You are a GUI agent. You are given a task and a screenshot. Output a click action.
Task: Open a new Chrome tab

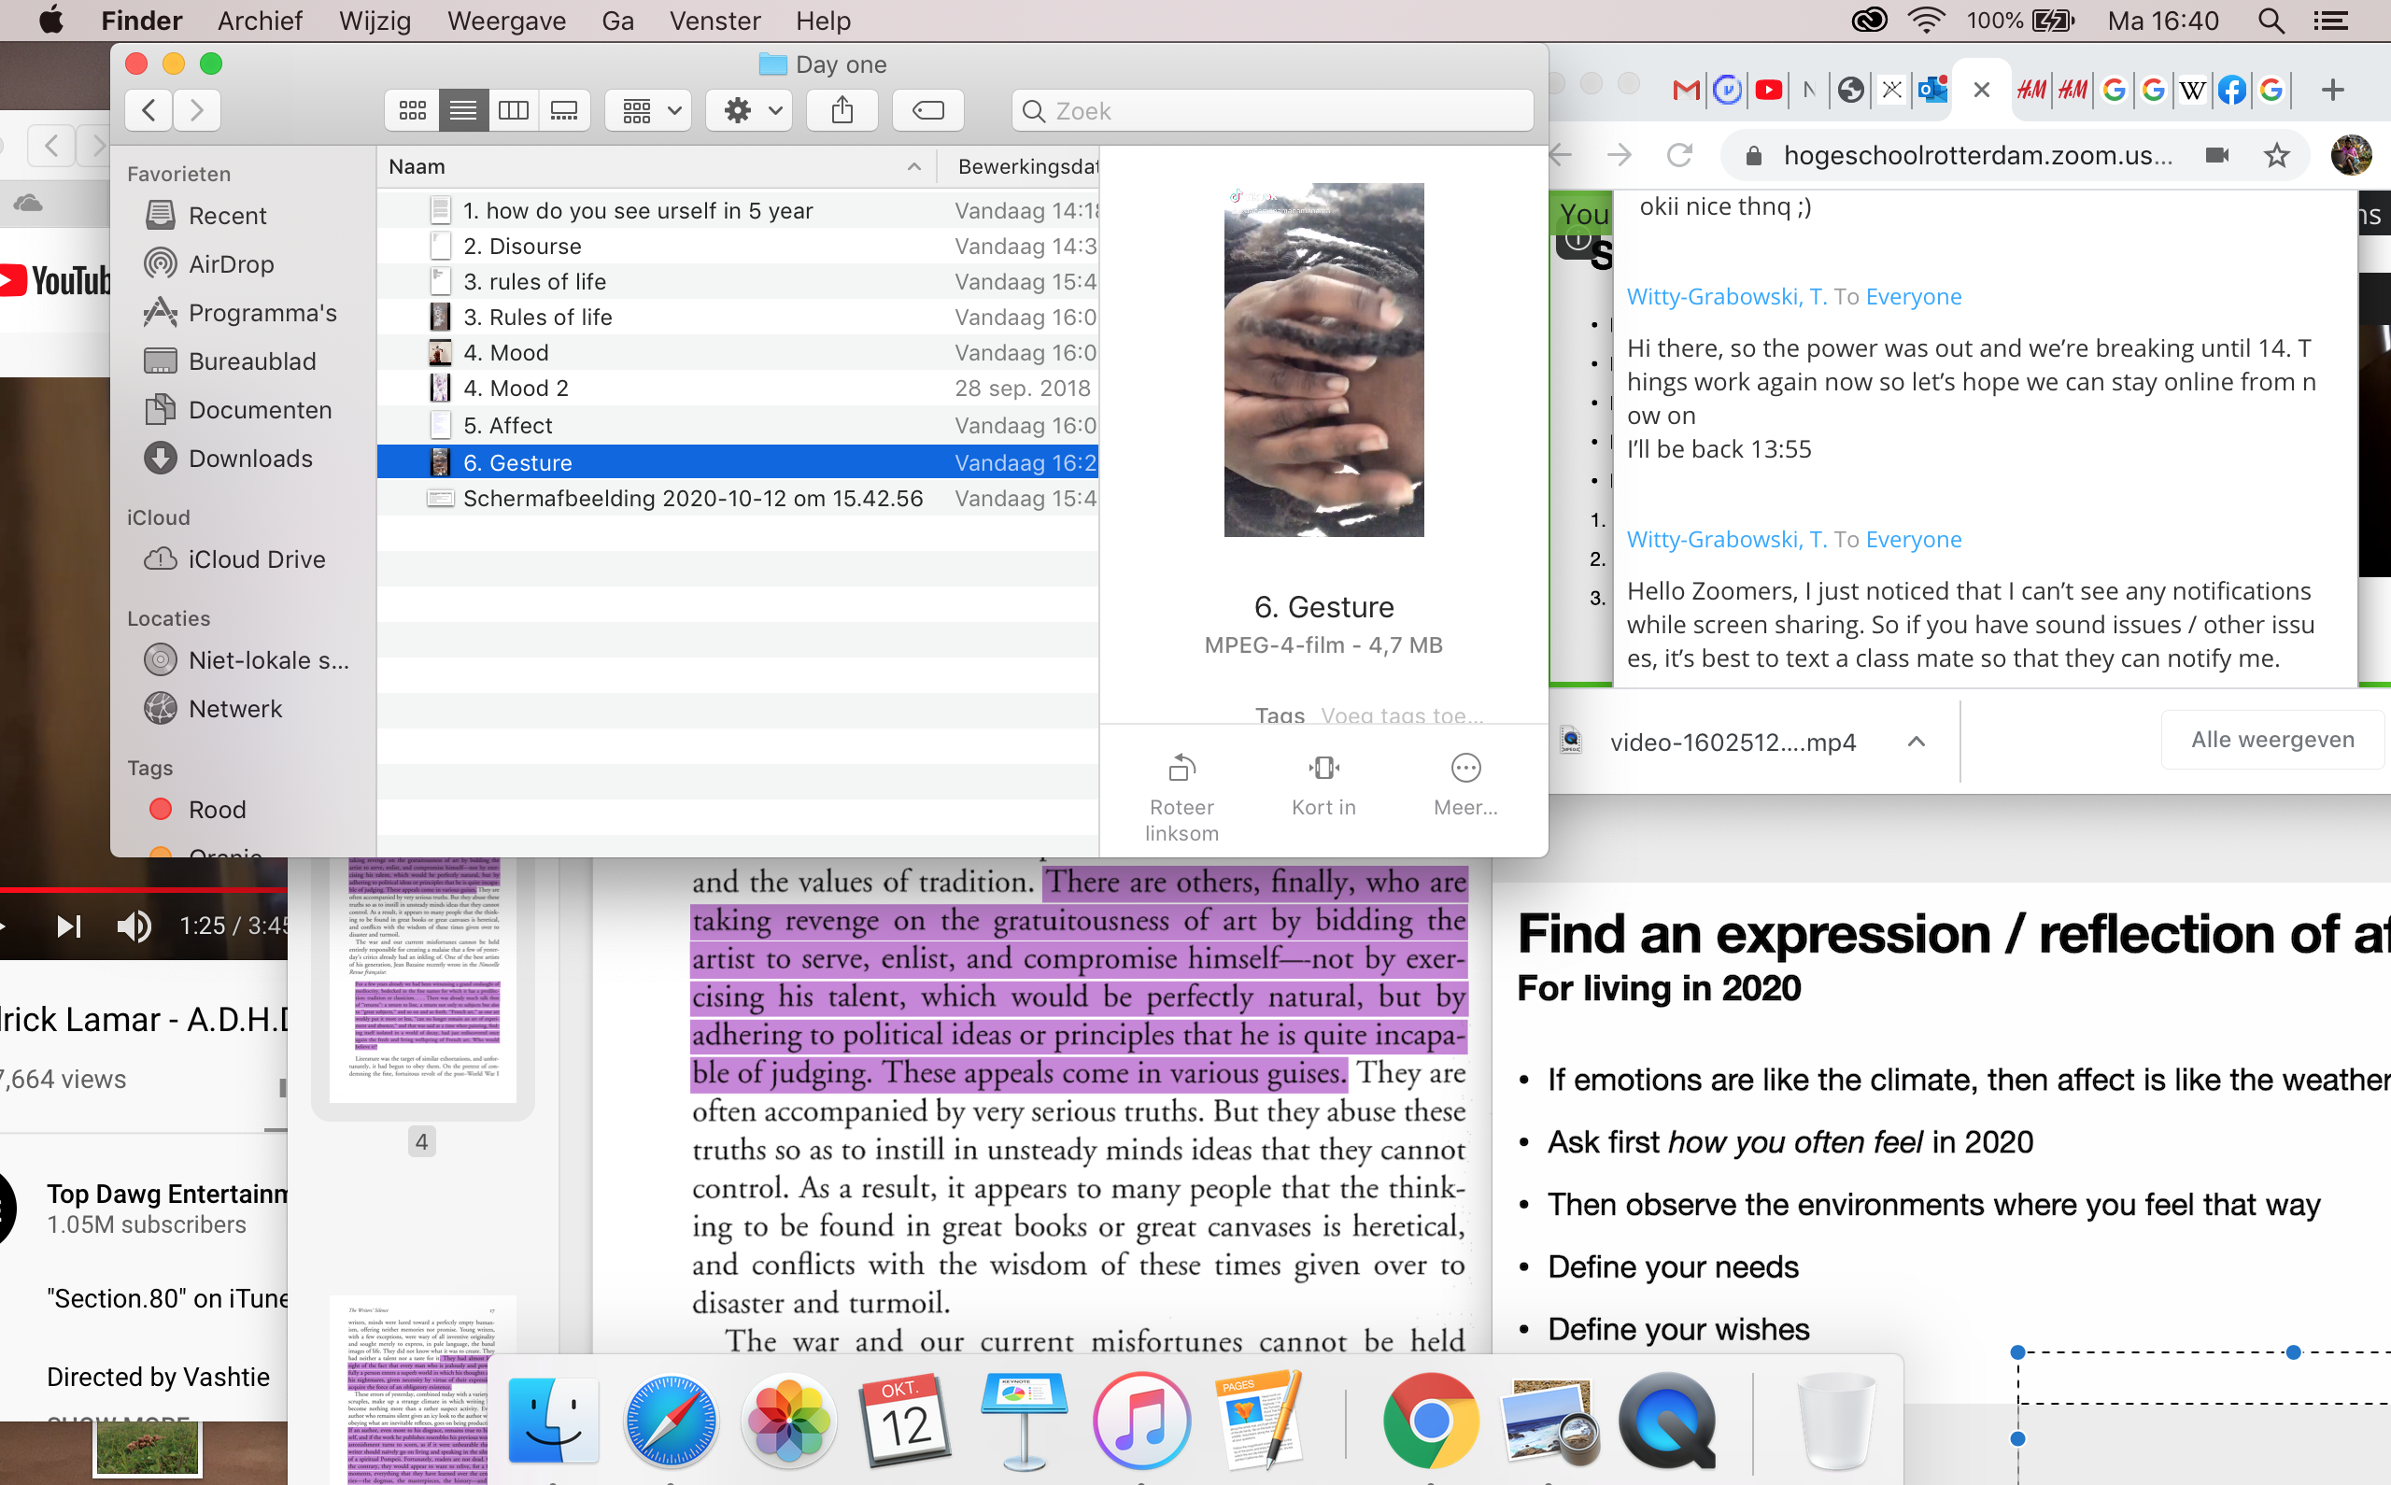coord(2333,91)
